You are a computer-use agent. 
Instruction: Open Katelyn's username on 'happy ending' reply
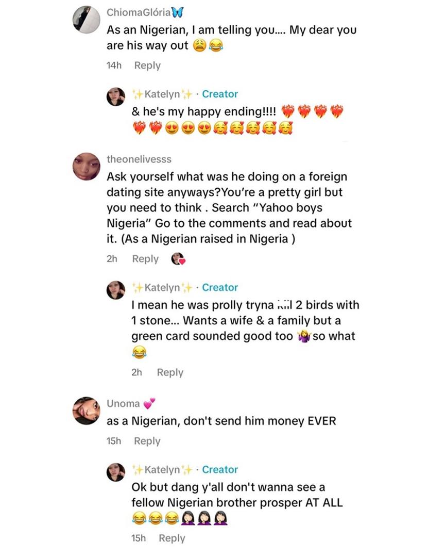[162, 94]
